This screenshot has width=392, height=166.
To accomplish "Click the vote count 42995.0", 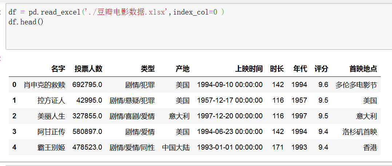I will (89, 100).
